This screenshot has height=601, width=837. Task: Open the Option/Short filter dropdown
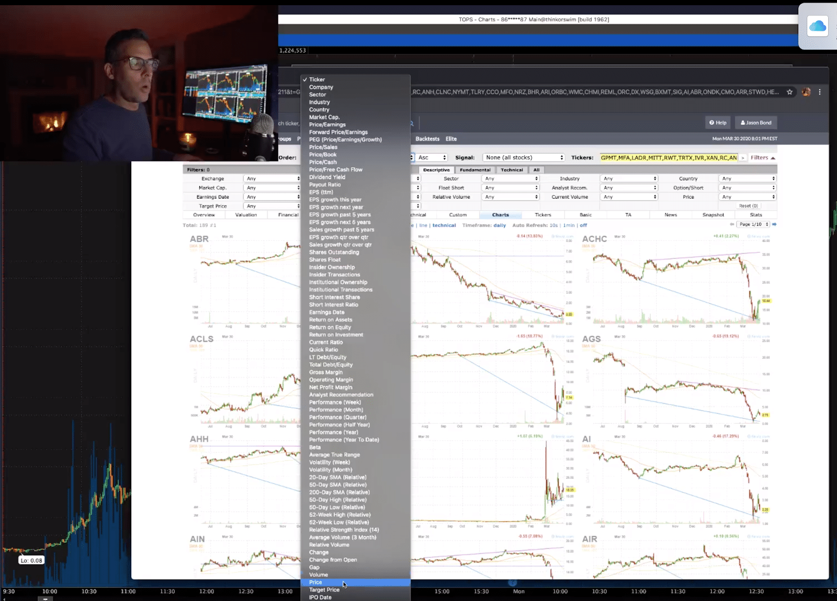(x=748, y=188)
